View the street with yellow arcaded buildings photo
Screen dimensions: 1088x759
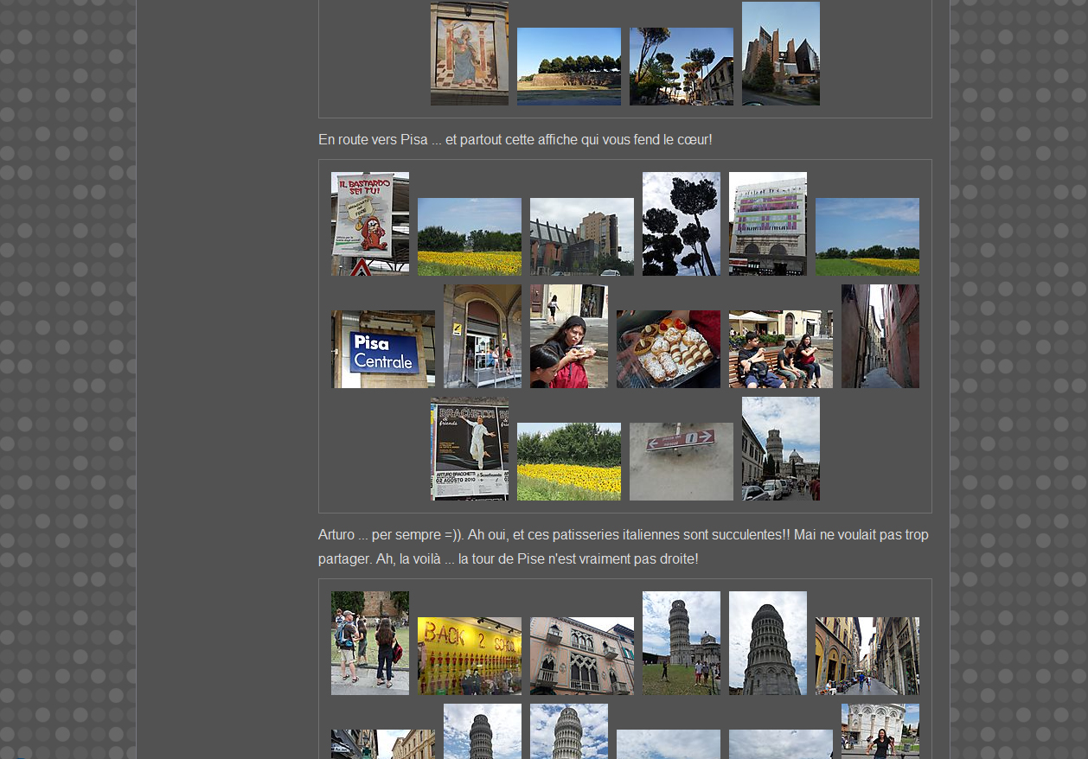[867, 656]
